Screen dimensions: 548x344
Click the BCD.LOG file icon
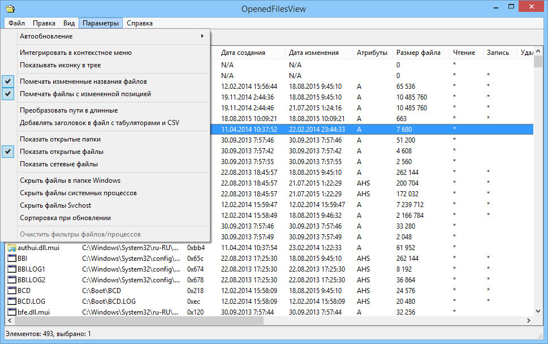[x=12, y=302]
